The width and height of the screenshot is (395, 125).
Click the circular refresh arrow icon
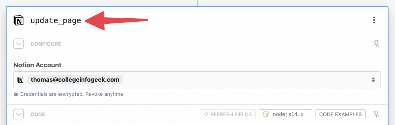tap(206, 114)
